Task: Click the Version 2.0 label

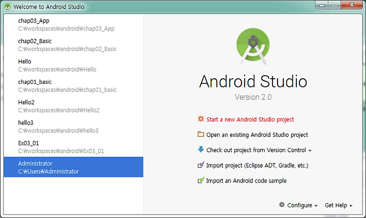Action: pos(253,97)
